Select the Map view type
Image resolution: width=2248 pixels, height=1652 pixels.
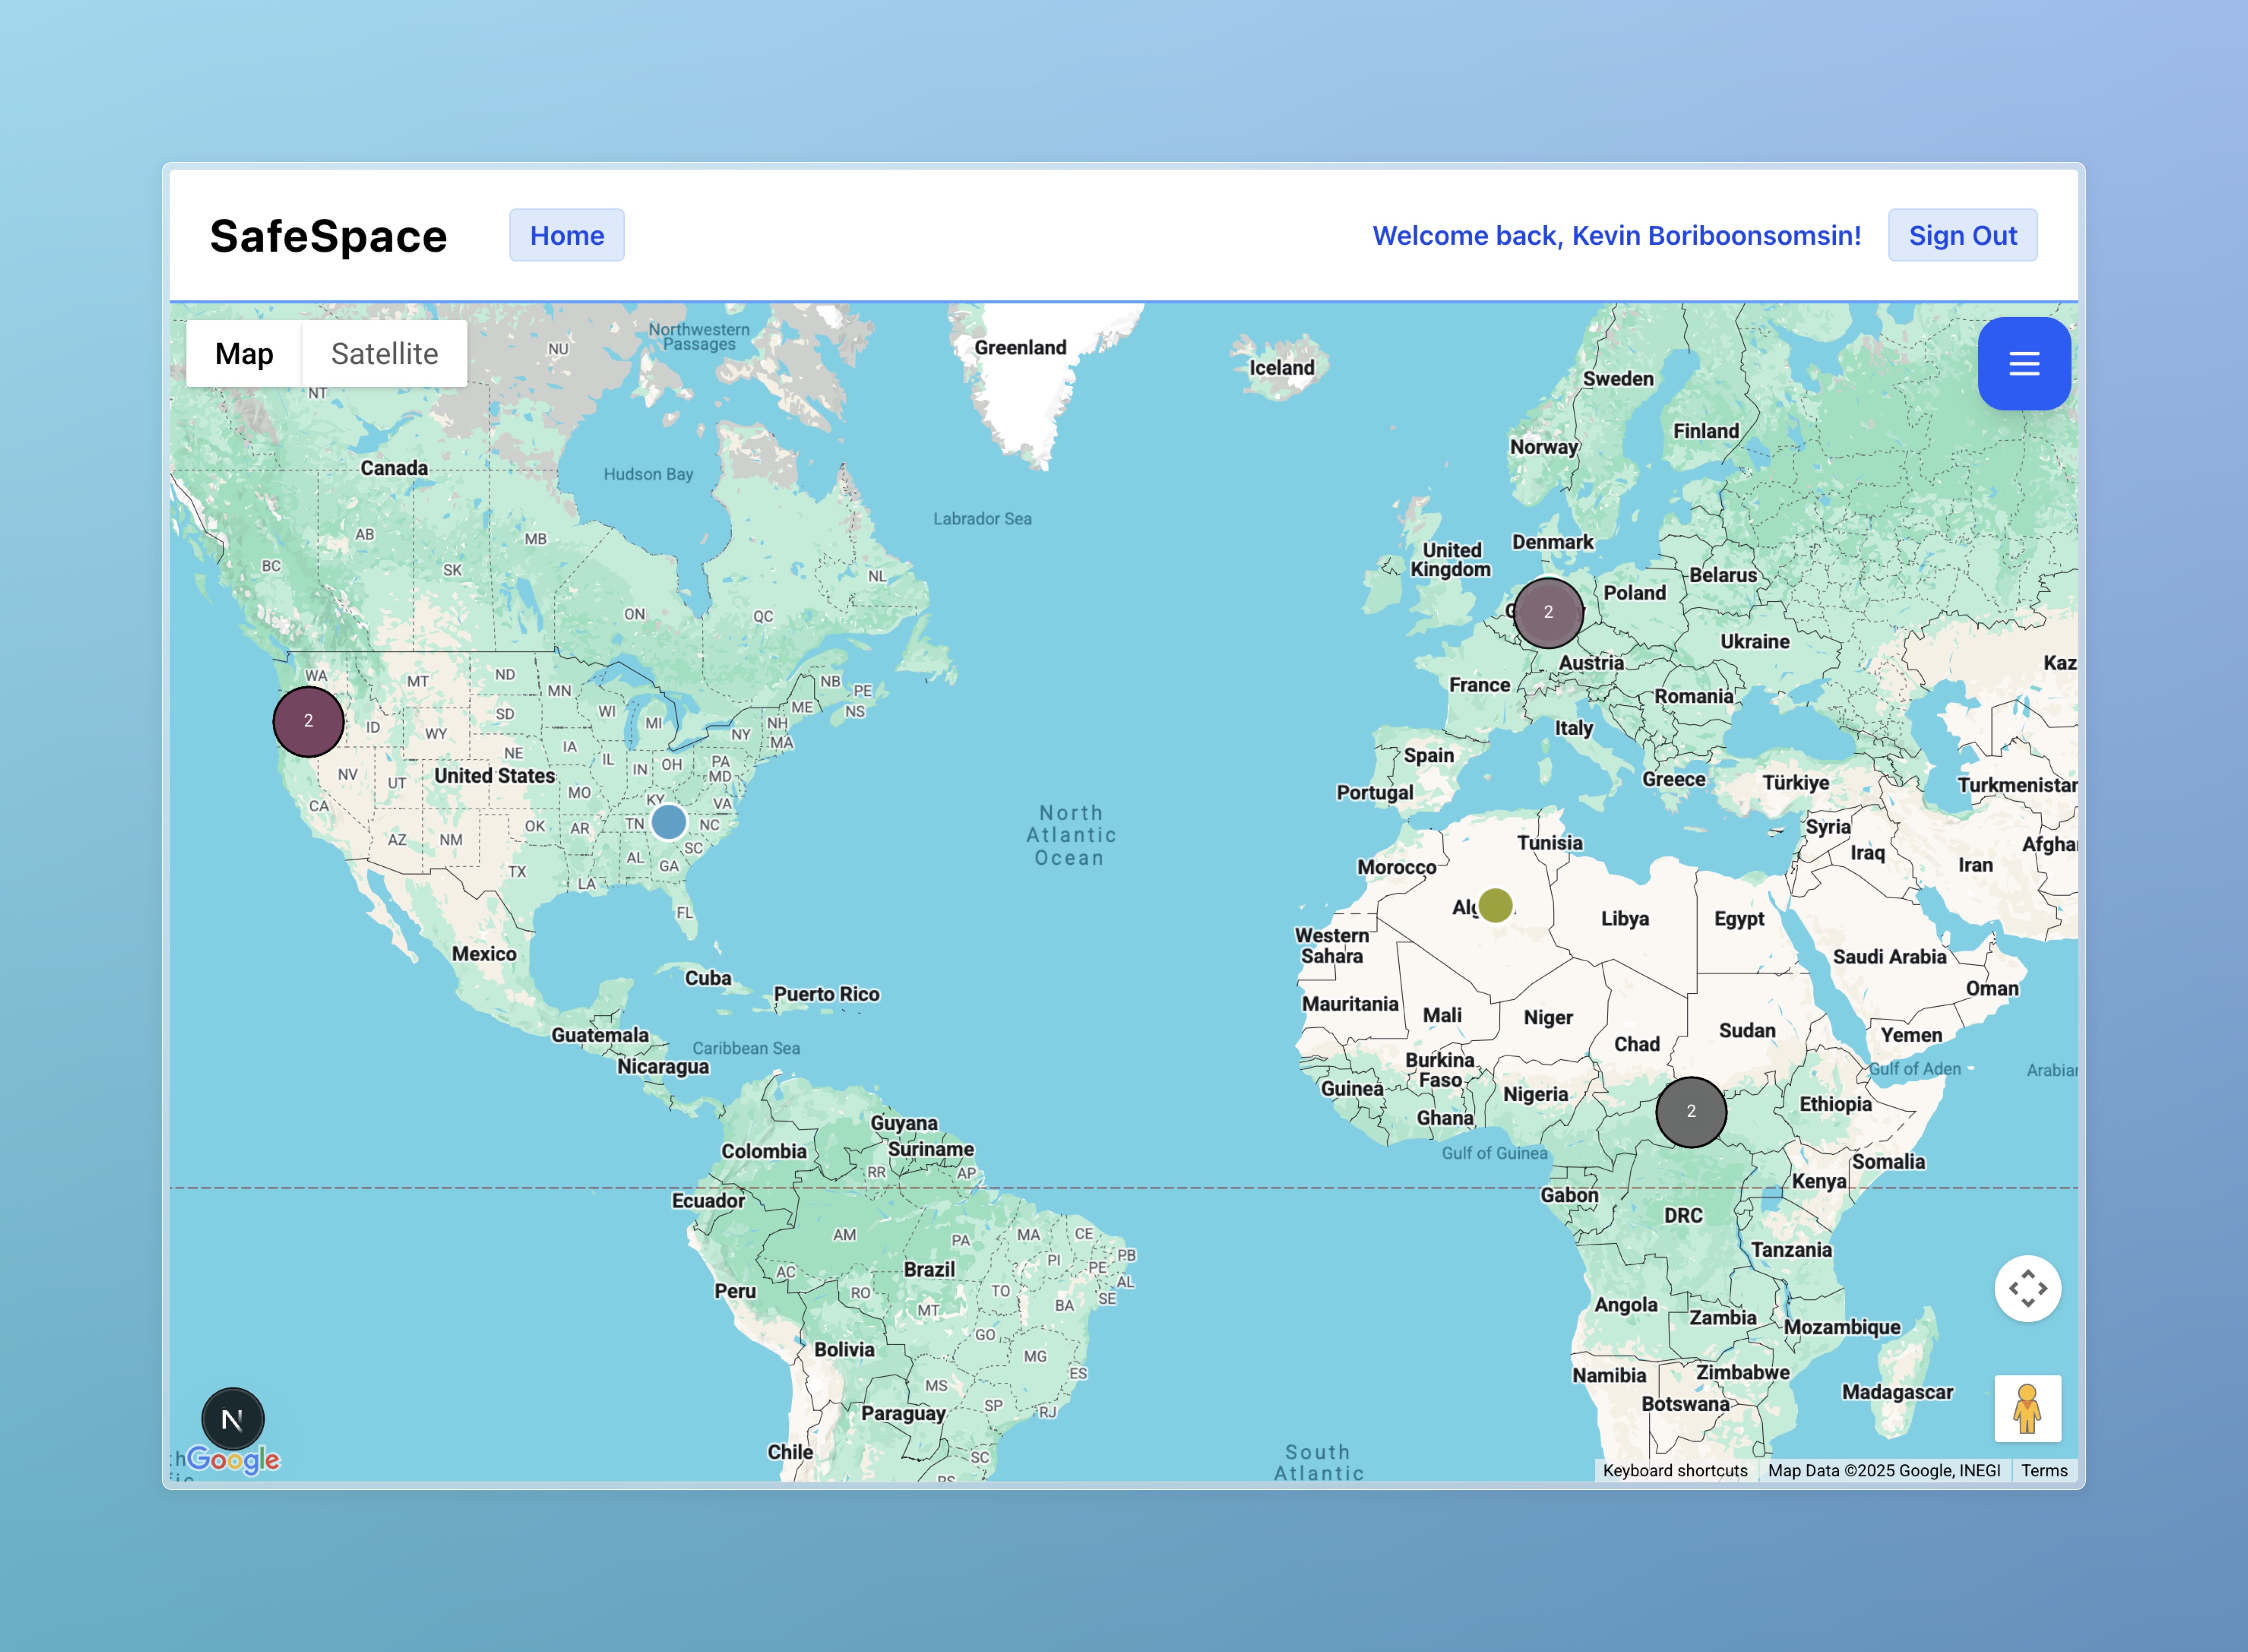[x=244, y=354]
